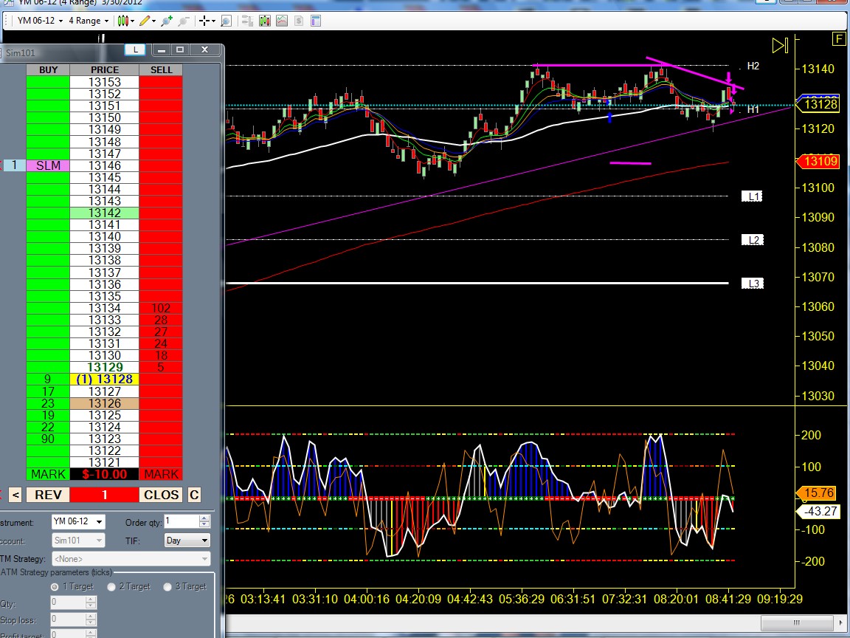Open the ATM Strategy None dropdown
This screenshot has width=850, height=638.
pos(131,559)
